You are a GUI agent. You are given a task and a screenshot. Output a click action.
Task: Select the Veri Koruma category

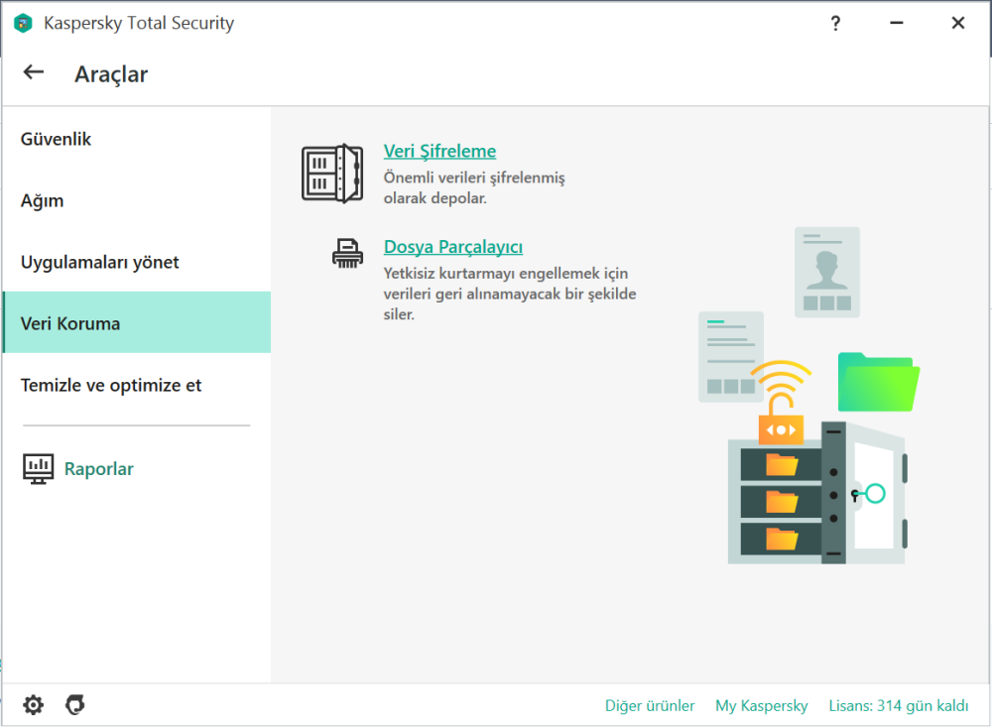pyautogui.click(x=137, y=322)
